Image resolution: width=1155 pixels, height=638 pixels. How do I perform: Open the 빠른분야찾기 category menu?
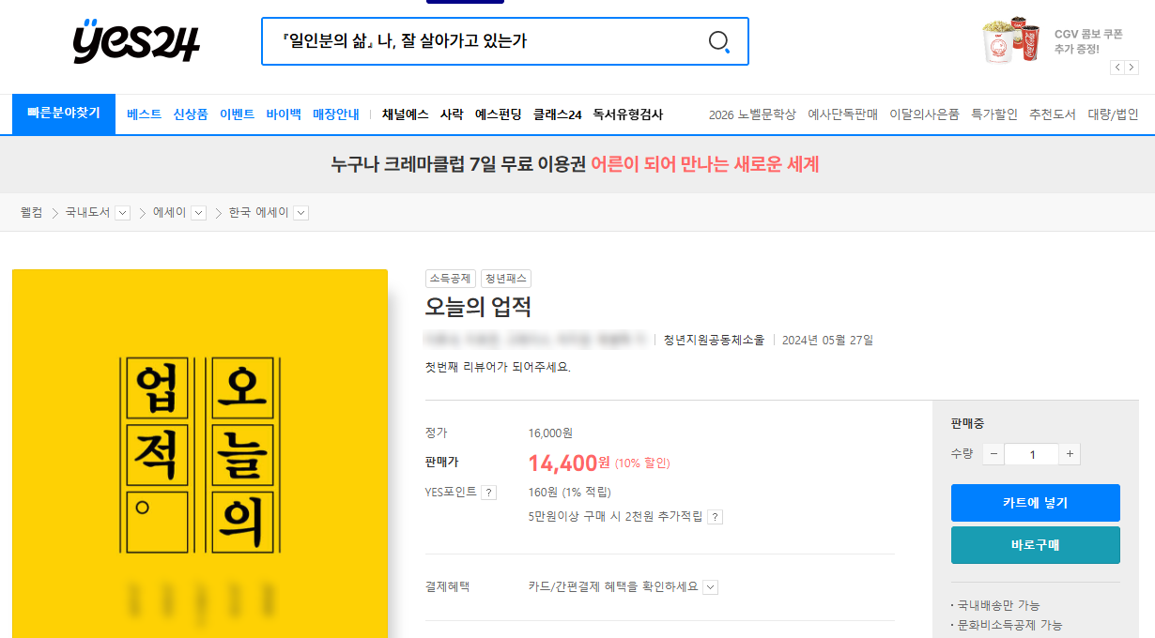click(x=64, y=114)
